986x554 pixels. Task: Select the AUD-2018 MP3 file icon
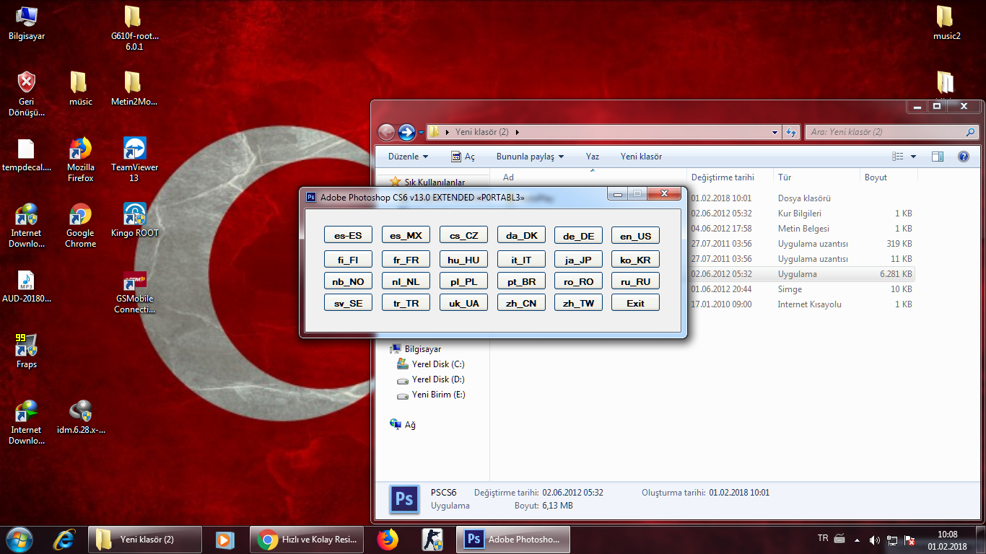tap(27, 286)
